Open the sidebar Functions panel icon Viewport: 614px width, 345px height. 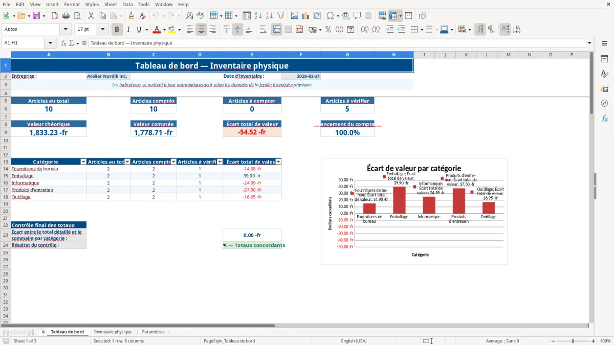point(604,118)
